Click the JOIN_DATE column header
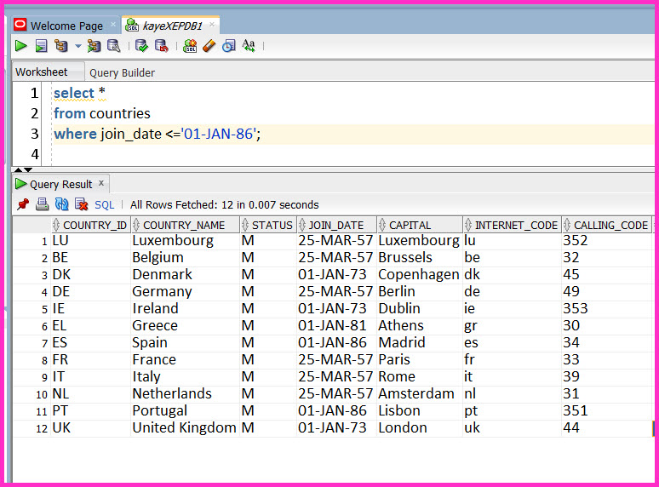 tap(336, 226)
